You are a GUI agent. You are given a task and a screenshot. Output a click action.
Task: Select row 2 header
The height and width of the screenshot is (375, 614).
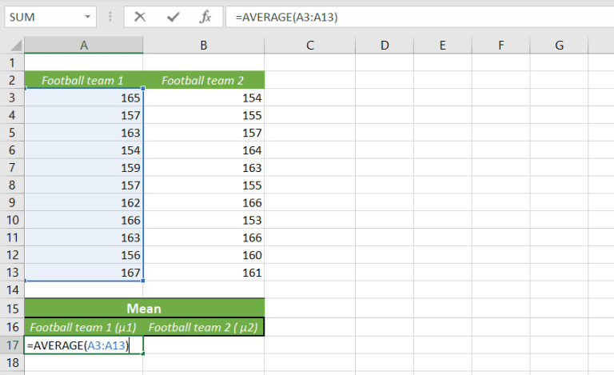click(x=12, y=80)
